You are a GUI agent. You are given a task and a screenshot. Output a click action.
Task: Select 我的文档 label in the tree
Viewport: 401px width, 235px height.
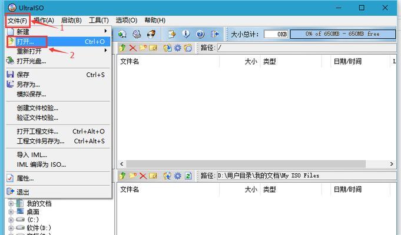(39, 204)
